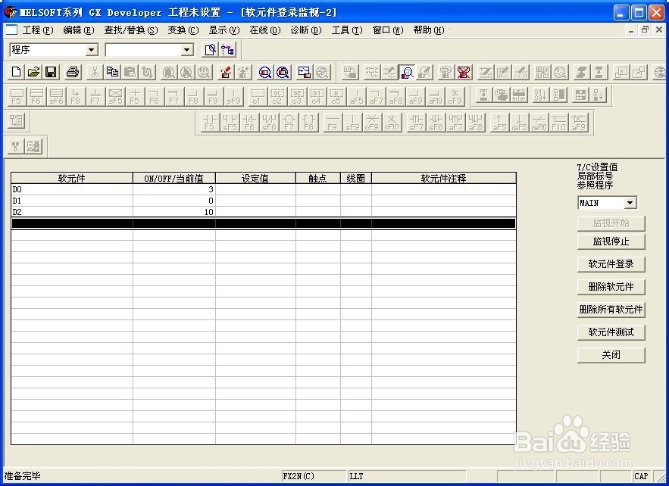The image size is (669, 486).
Task: Click the 软元件测试 button
Action: [611, 332]
